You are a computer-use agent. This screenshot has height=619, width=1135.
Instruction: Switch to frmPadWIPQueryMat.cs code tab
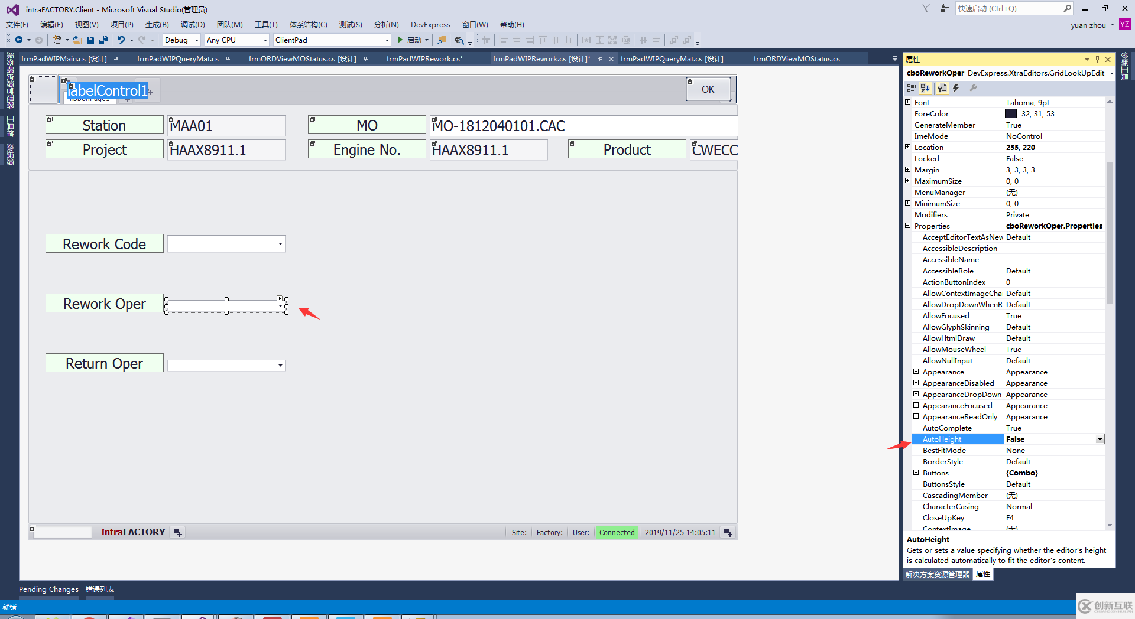click(x=177, y=58)
